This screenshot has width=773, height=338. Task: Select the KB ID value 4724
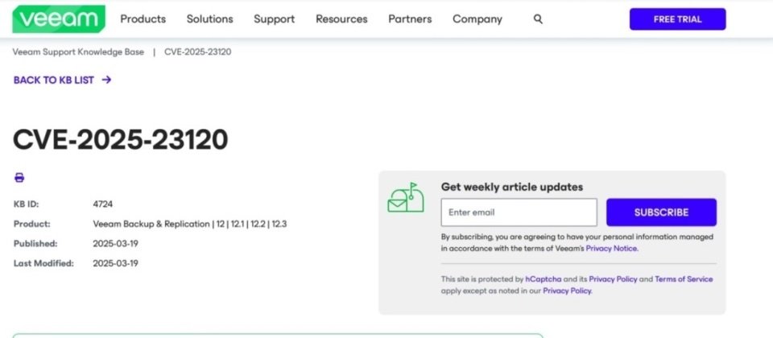pyautogui.click(x=102, y=204)
